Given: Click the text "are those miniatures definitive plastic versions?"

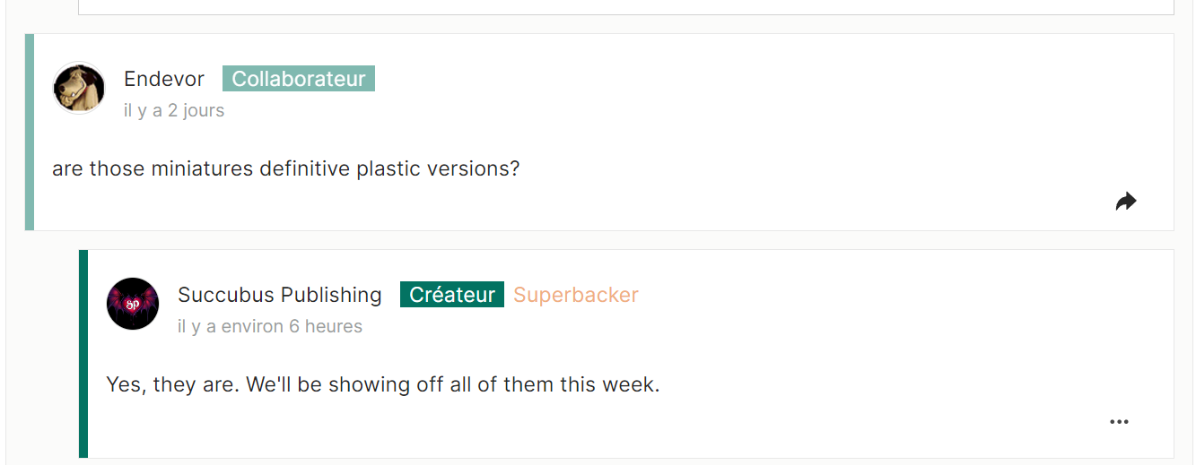Looking at the screenshot, I should (286, 168).
